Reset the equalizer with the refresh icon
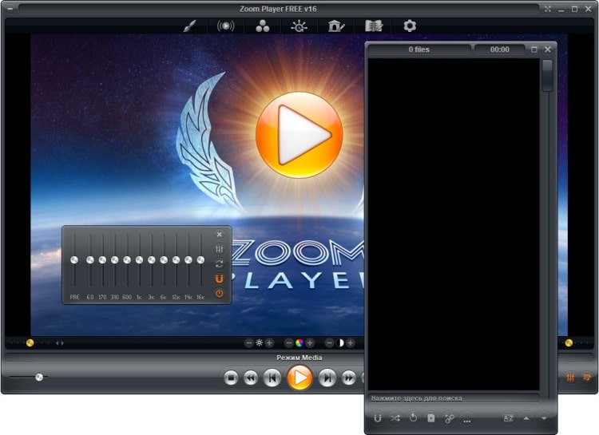Viewport: 599px width, 435px height. point(220,264)
